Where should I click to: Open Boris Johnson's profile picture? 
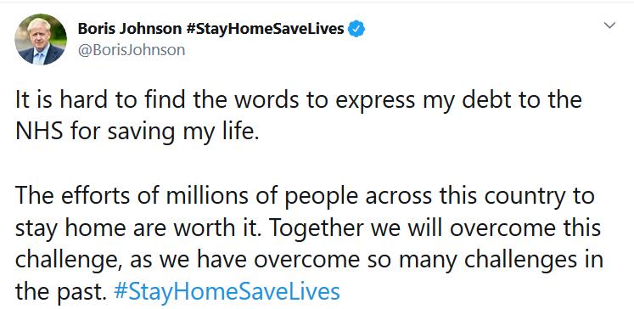(41, 39)
